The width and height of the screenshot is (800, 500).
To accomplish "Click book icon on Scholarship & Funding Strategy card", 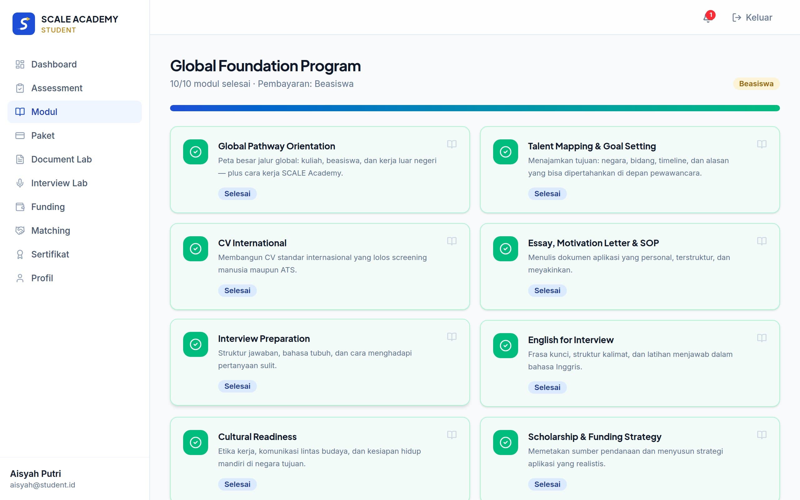I will (x=762, y=435).
